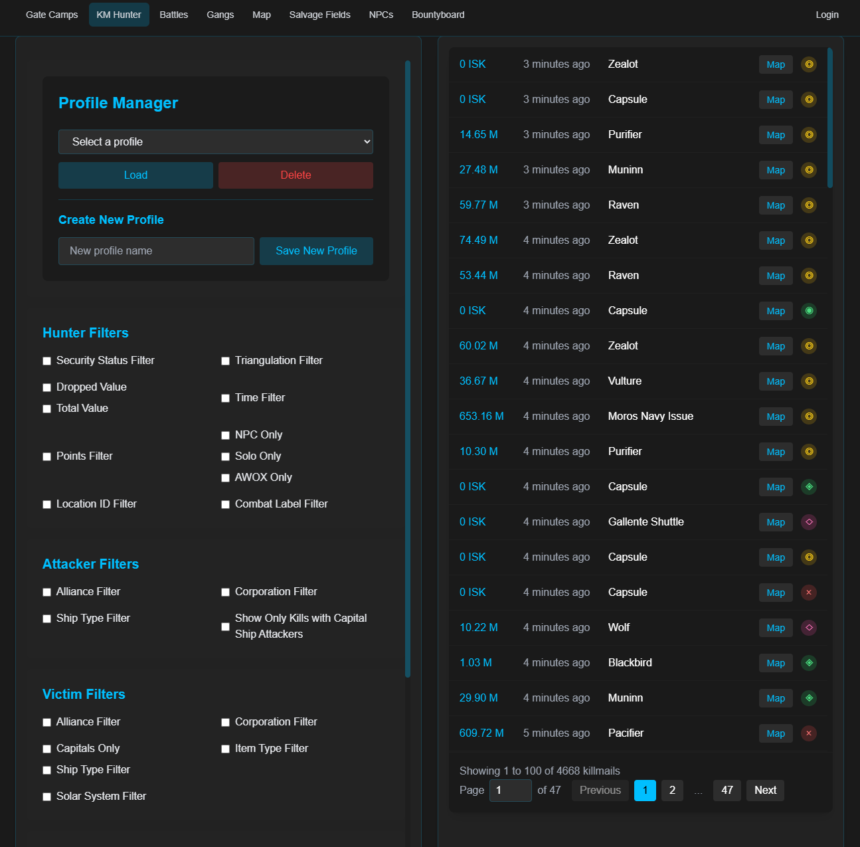Screen dimensions: 860x847
Task: Go to the Bountyboard tab
Action: (x=438, y=15)
